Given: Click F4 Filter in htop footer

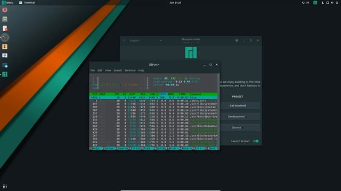Looking at the screenshot, I should pos(134,149).
